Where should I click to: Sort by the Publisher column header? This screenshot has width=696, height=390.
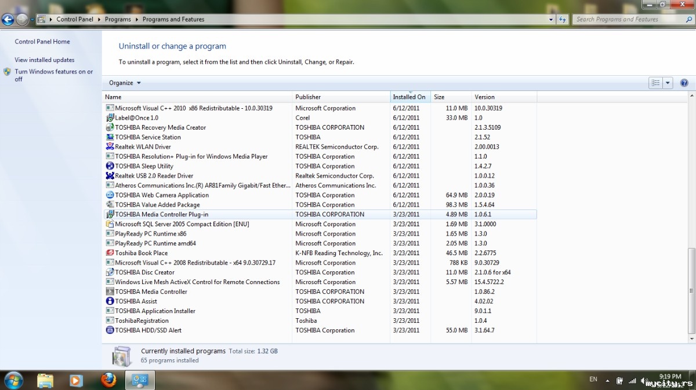(x=341, y=97)
